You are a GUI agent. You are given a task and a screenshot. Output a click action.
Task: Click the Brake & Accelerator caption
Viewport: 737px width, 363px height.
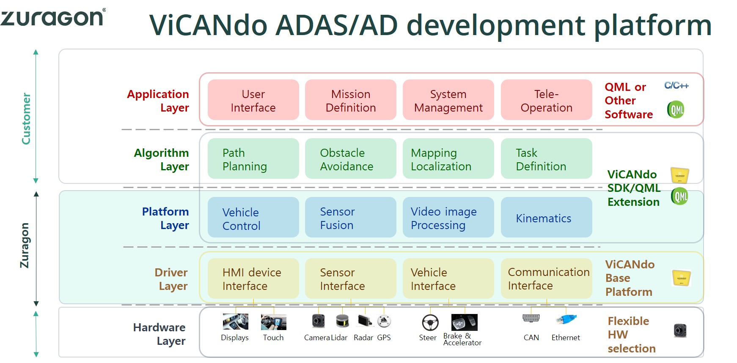(462, 339)
